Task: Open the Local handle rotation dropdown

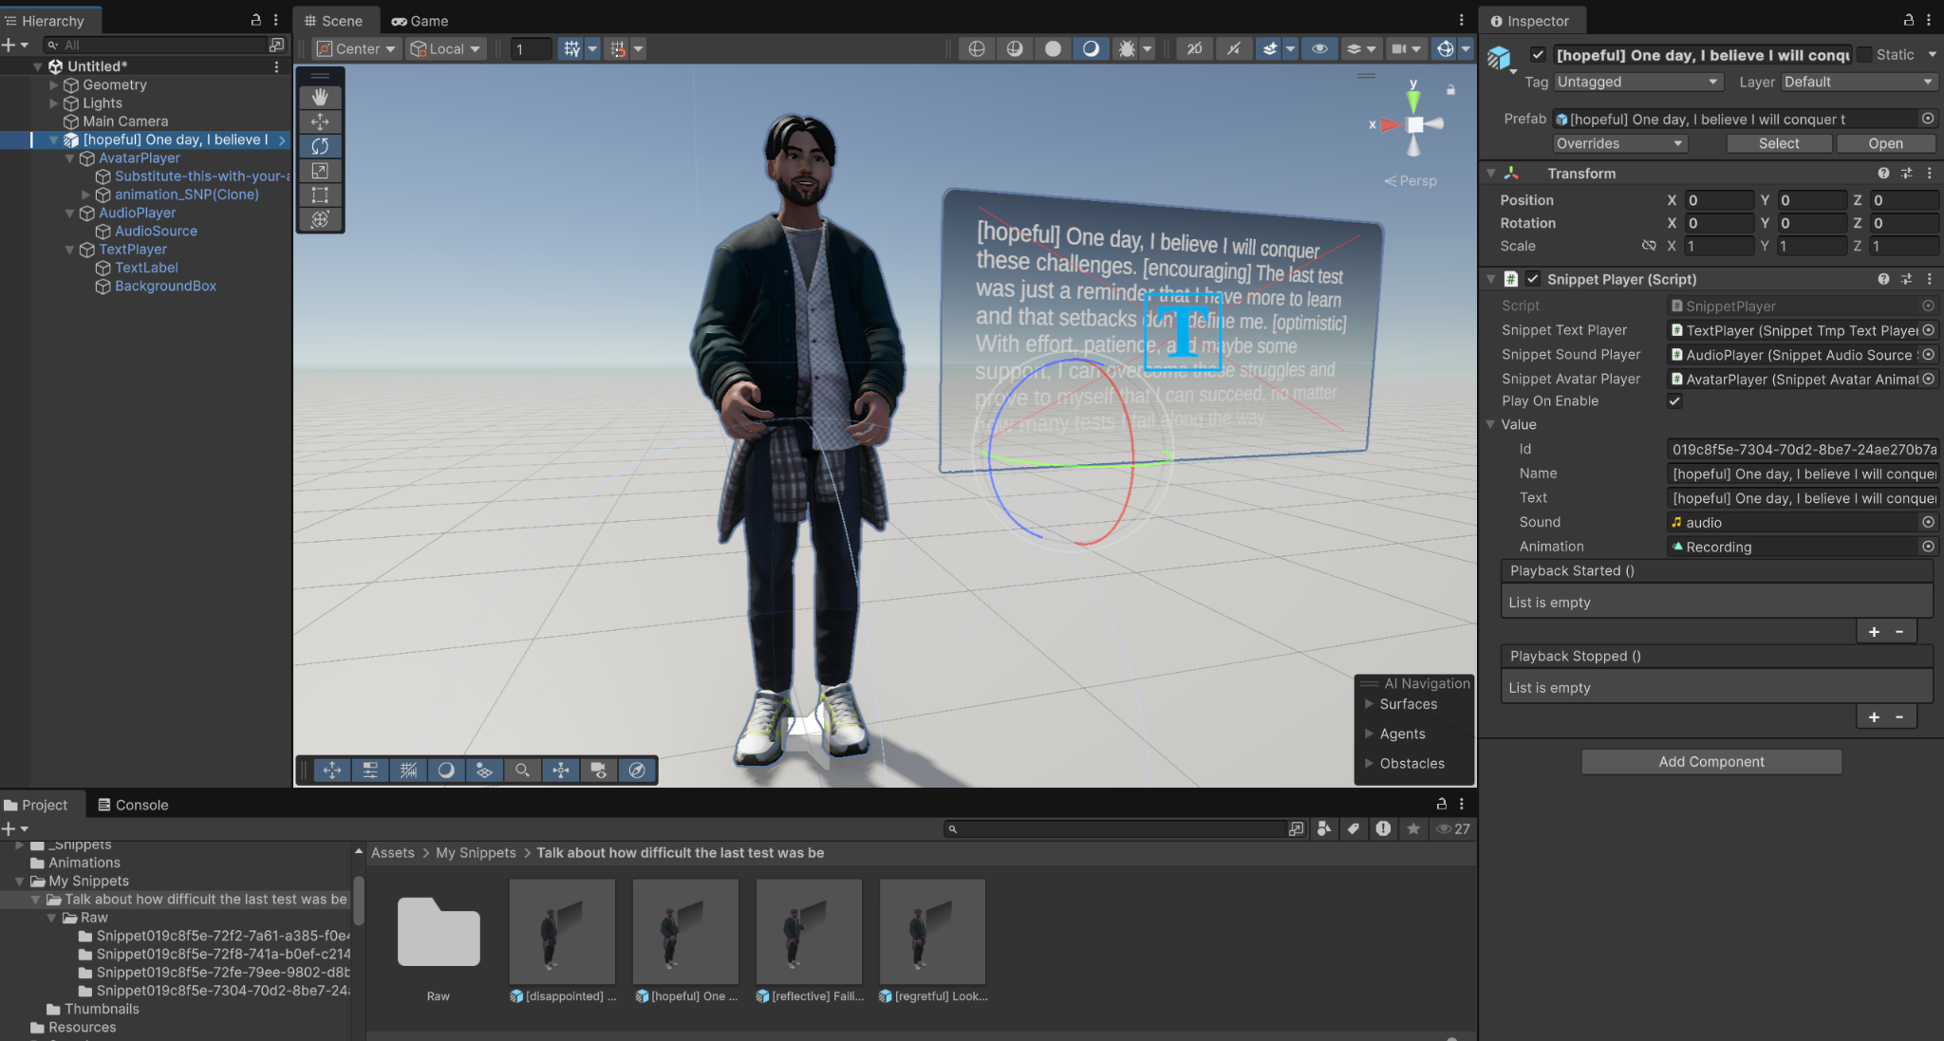Action: (x=445, y=48)
